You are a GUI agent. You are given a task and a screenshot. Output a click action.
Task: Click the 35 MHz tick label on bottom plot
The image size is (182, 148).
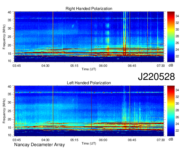(9, 94)
